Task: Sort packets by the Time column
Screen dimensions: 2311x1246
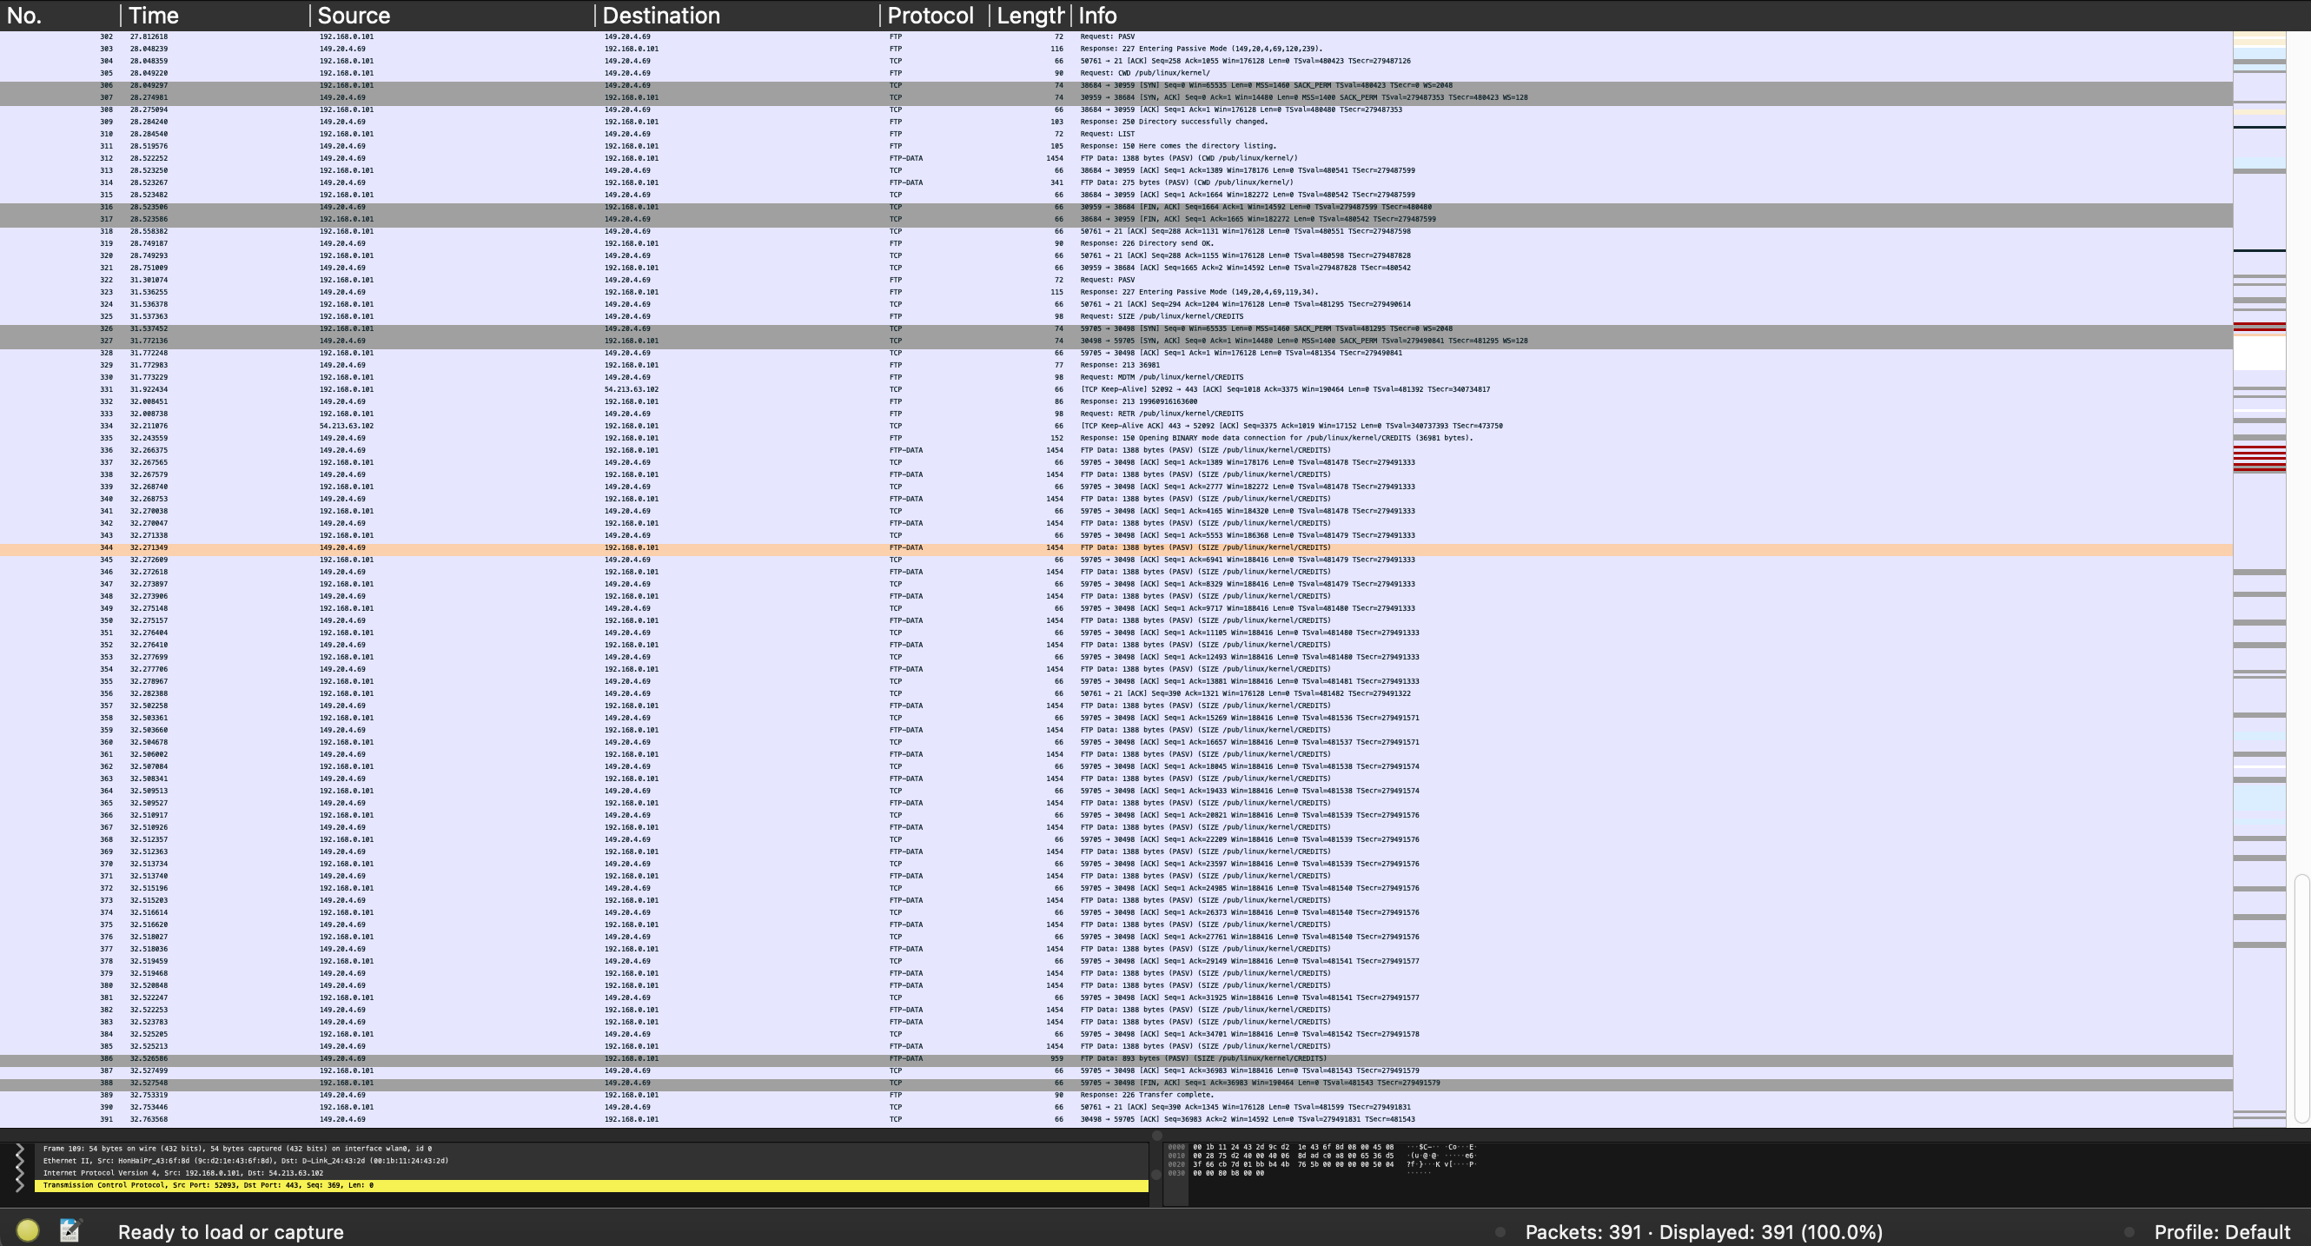Action: click(153, 15)
